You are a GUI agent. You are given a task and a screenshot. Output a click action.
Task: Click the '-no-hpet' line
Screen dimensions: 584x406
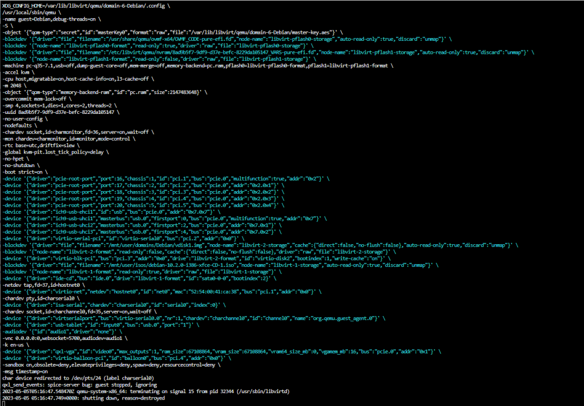[x=16, y=159]
